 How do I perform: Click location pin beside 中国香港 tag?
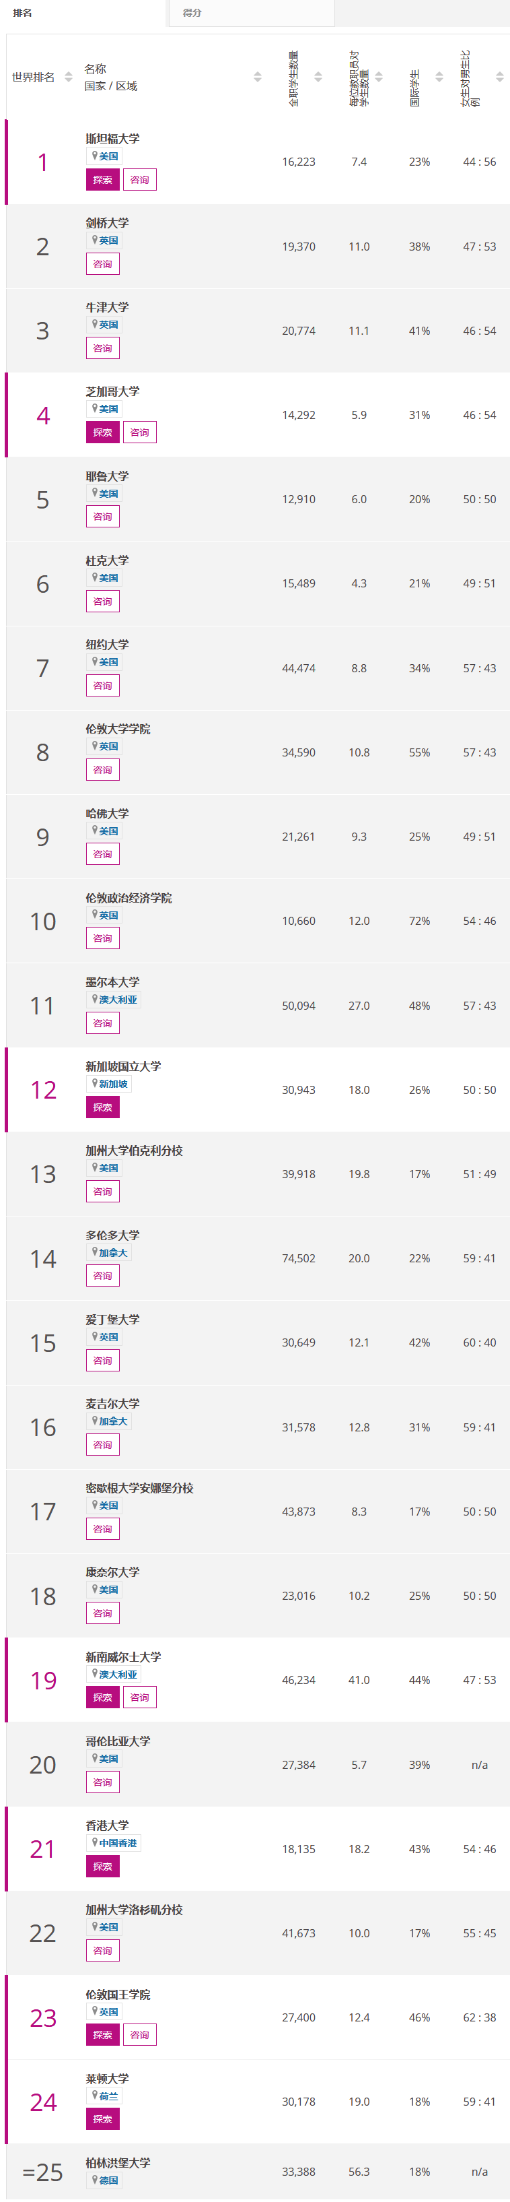click(x=95, y=1842)
